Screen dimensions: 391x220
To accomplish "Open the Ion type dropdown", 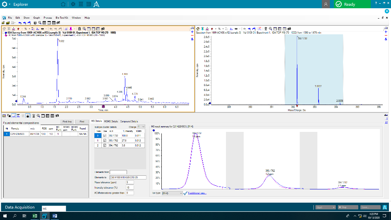I will click(x=172, y=193).
